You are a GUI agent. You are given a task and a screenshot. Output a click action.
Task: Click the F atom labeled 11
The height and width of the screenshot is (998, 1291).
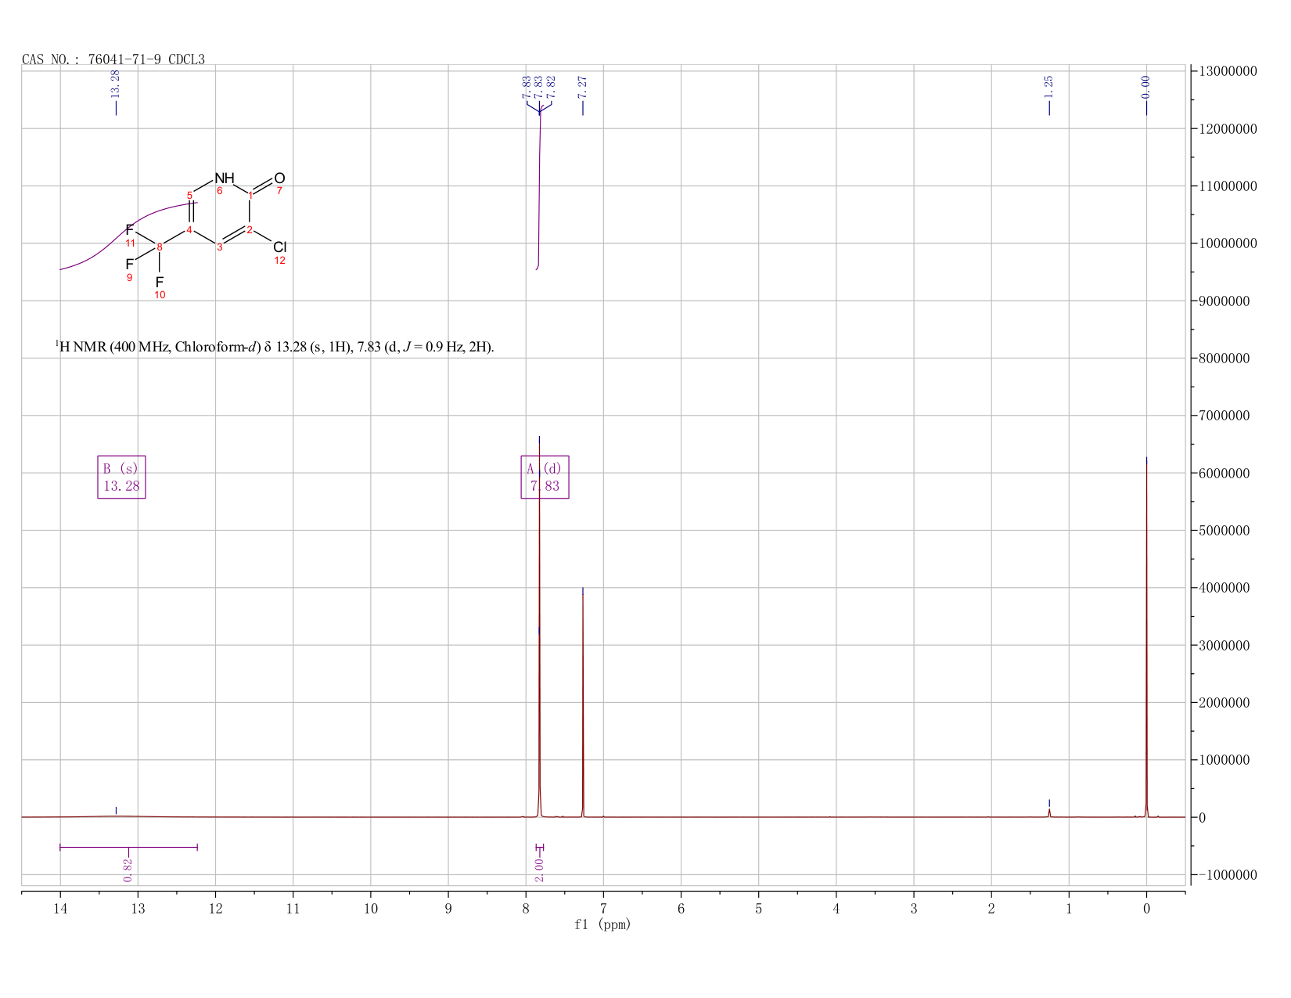coord(129,230)
